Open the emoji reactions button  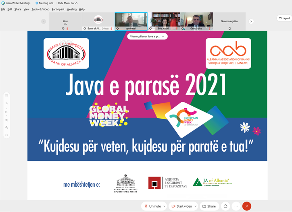(225, 206)
